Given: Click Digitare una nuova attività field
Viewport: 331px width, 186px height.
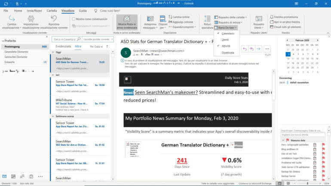Looking at the screenshot, I should click(x=302, y=135).
